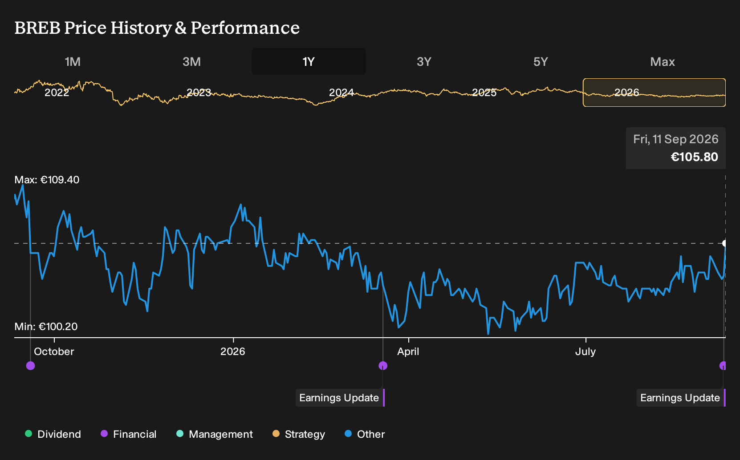
Task: Click the highlighted 2026 range selector window
Action: coord(654,93)
